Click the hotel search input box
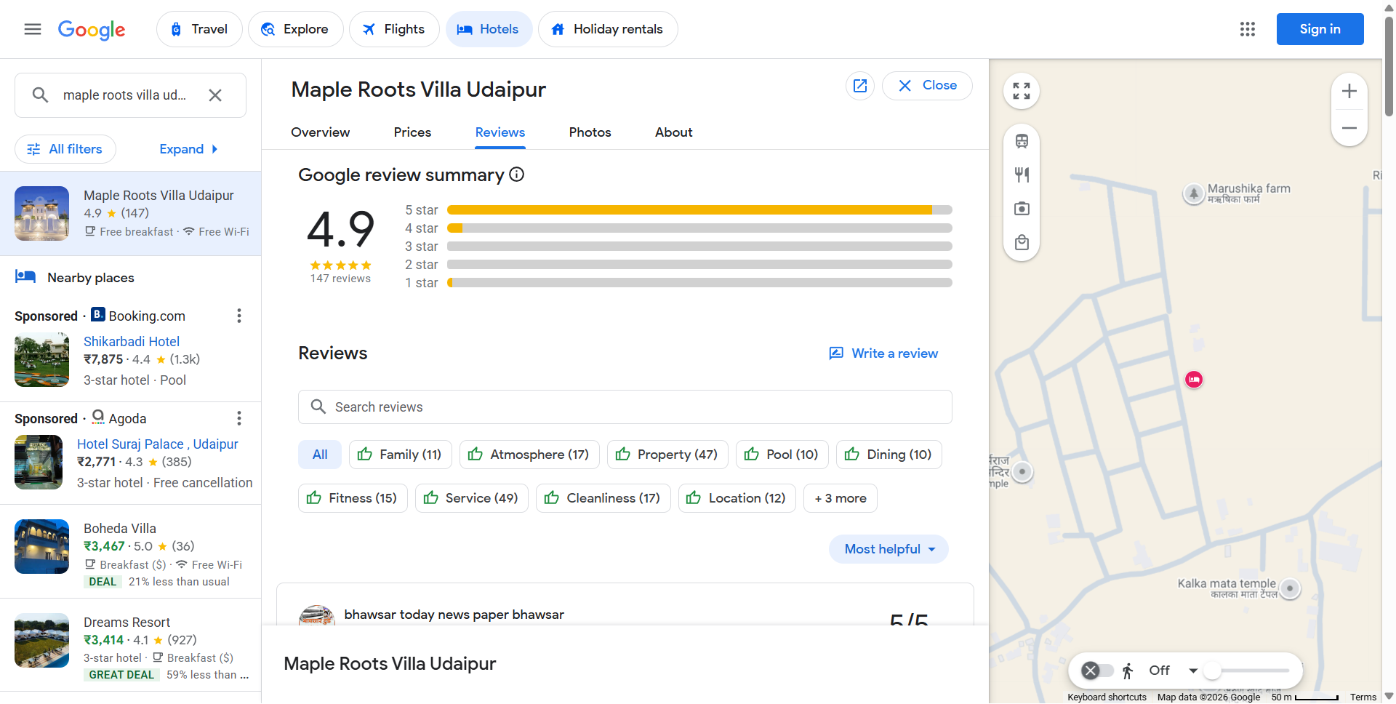Image resolution: width=1396 pixels, height=704 pixels. point(131,95)
